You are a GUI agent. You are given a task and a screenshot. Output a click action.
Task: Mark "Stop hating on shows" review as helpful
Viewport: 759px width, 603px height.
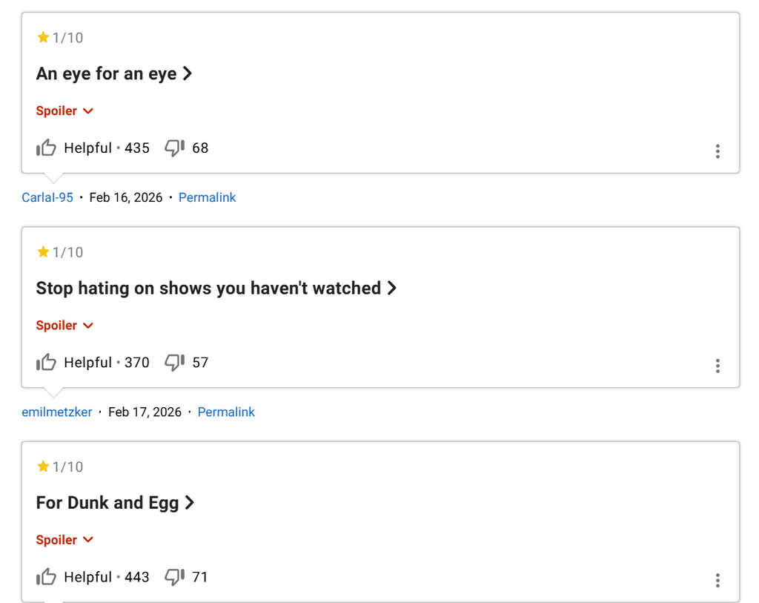click(x=47, y=363)
